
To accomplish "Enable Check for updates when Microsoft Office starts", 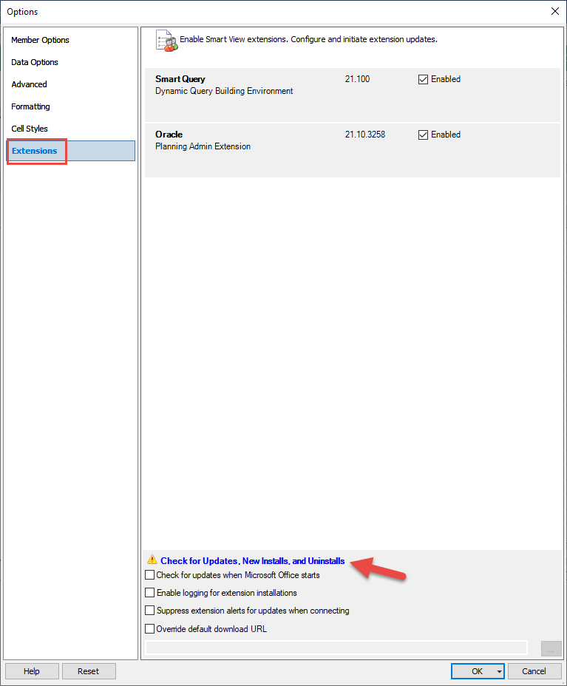I will click(x=150, y=575).
